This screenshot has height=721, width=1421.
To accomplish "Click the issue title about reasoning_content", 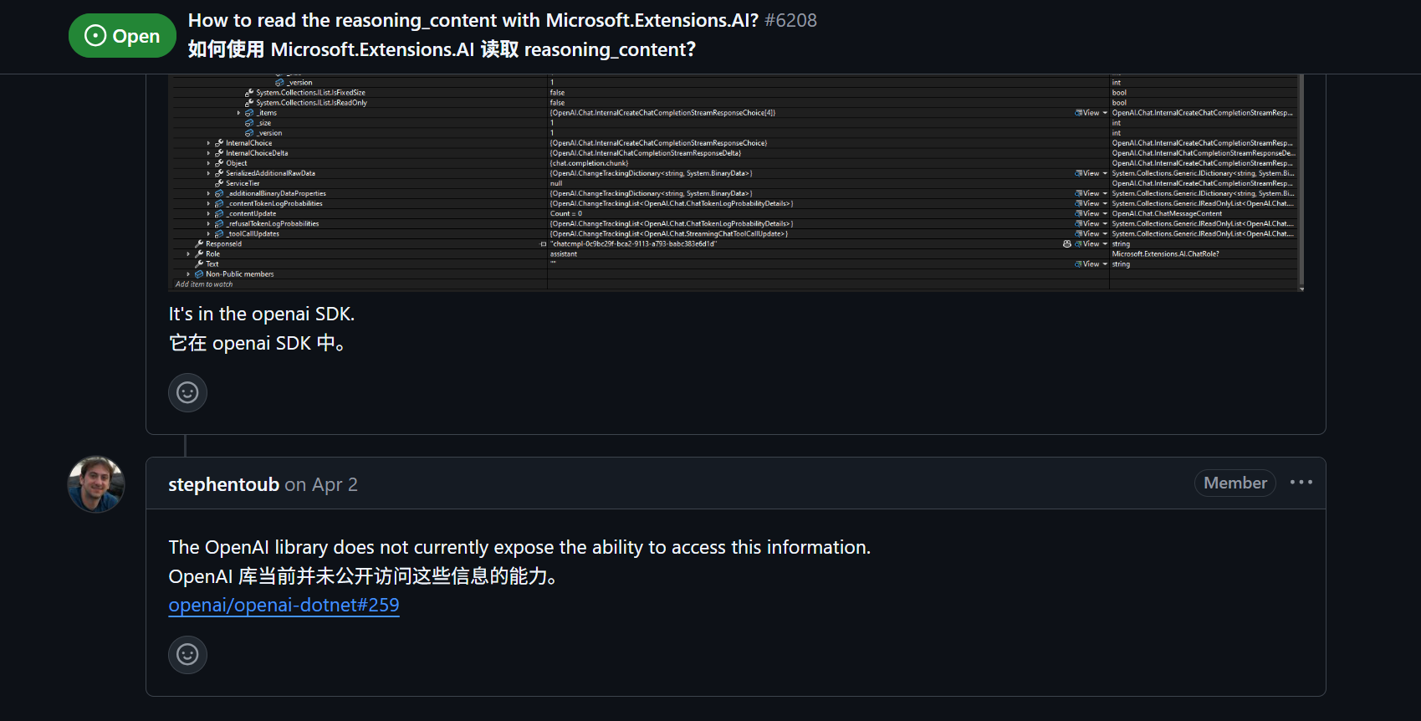I will (x=473, y=20).
